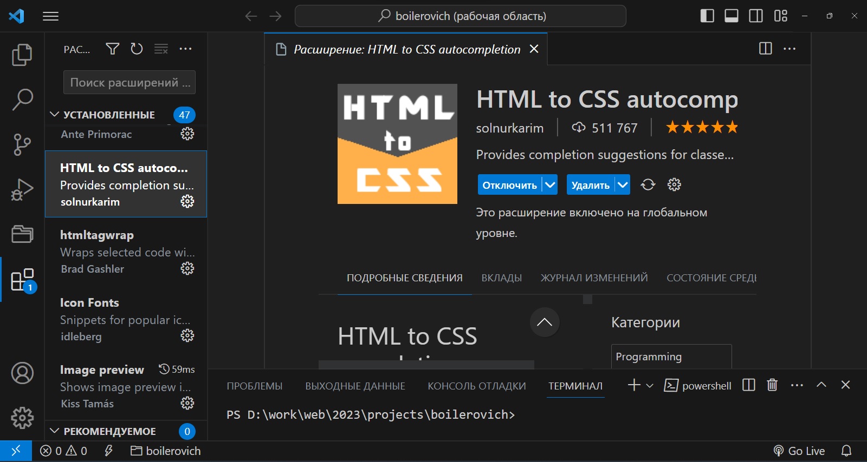
Task: Maximize the panel with the up chevron
Action: 821,385
